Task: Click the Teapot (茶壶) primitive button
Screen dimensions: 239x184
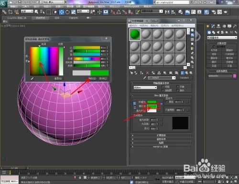Action: [214, 66]
